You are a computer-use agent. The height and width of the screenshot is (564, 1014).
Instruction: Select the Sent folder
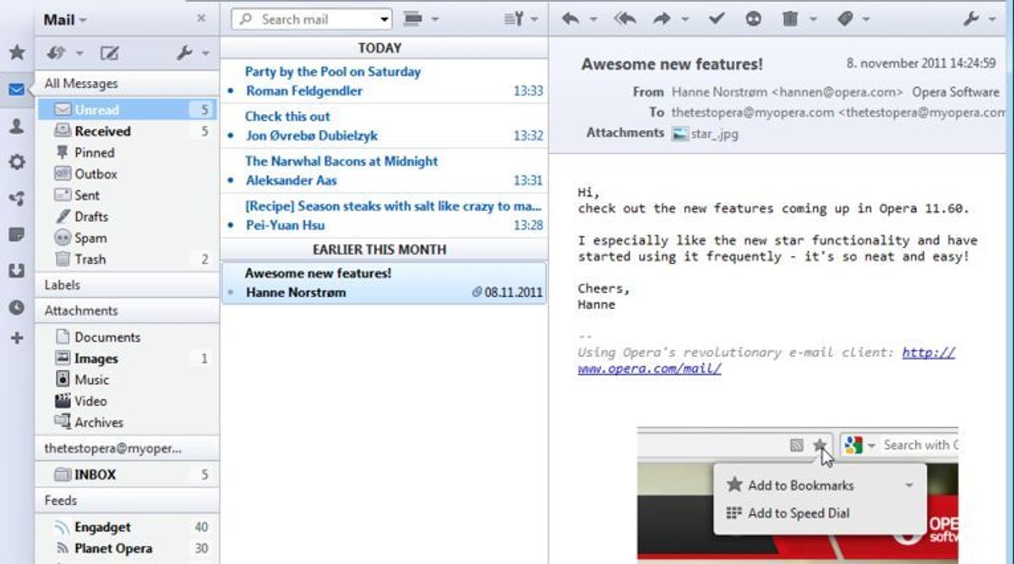(x=128, y=195)
